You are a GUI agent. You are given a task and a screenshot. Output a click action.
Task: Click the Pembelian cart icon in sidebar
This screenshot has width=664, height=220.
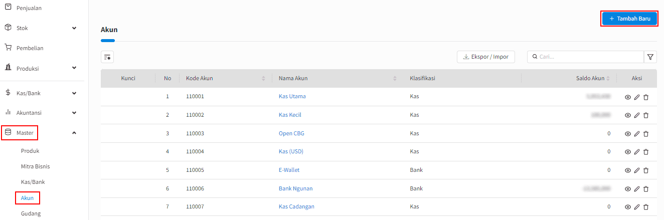8,48
